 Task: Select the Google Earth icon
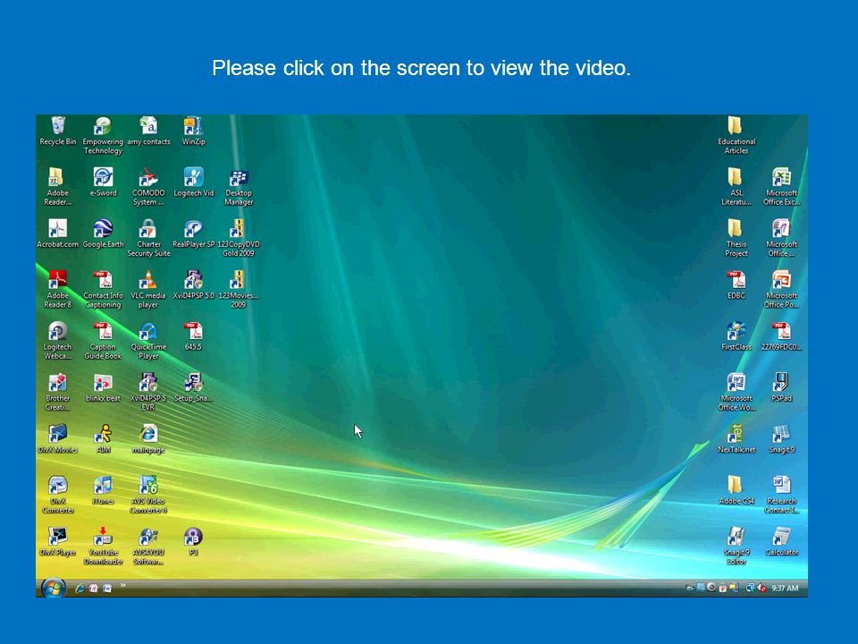coord(103,233)
